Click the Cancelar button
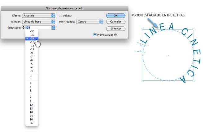The width and height of the screenshot is (205, 132). [116, 22]
